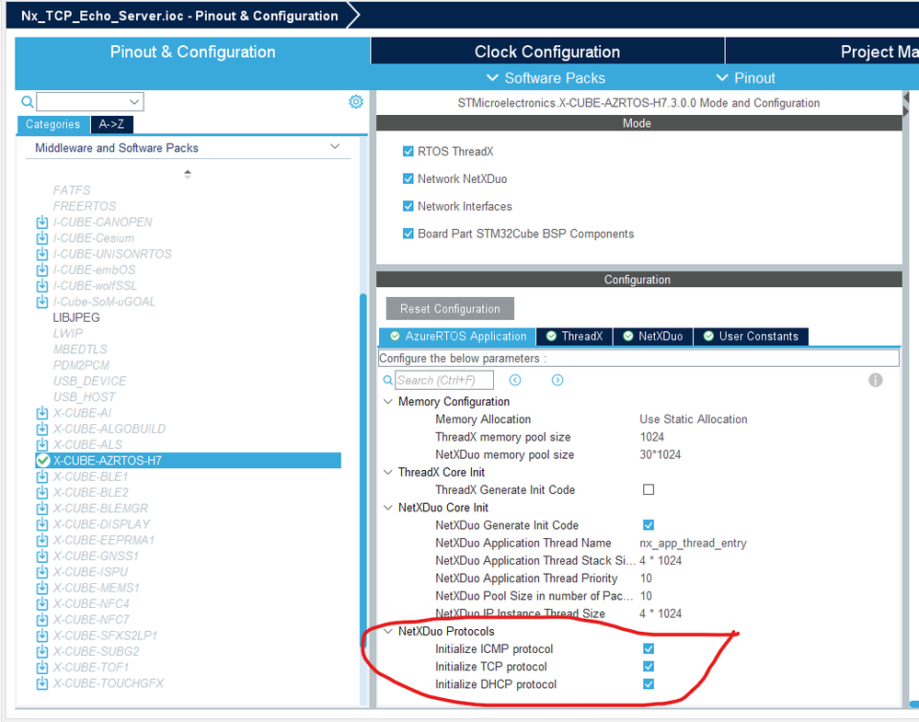Open the categories settings gear icon
Screen dimensions: 919x722
coord(356,102)
